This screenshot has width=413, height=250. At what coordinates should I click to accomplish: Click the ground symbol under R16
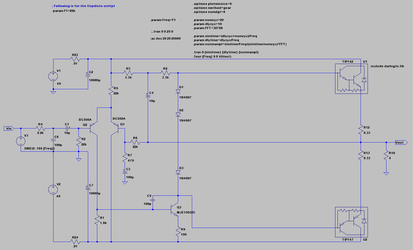[386, 173]
